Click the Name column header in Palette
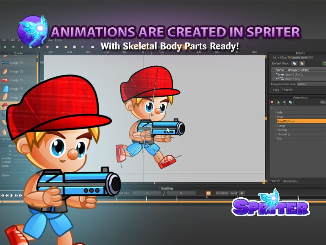This screenshot has width=326, height=245. click(280, 70)
